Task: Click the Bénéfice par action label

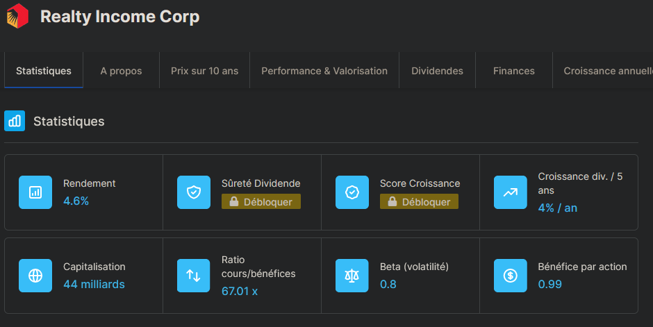Action: tap(582, 267)
